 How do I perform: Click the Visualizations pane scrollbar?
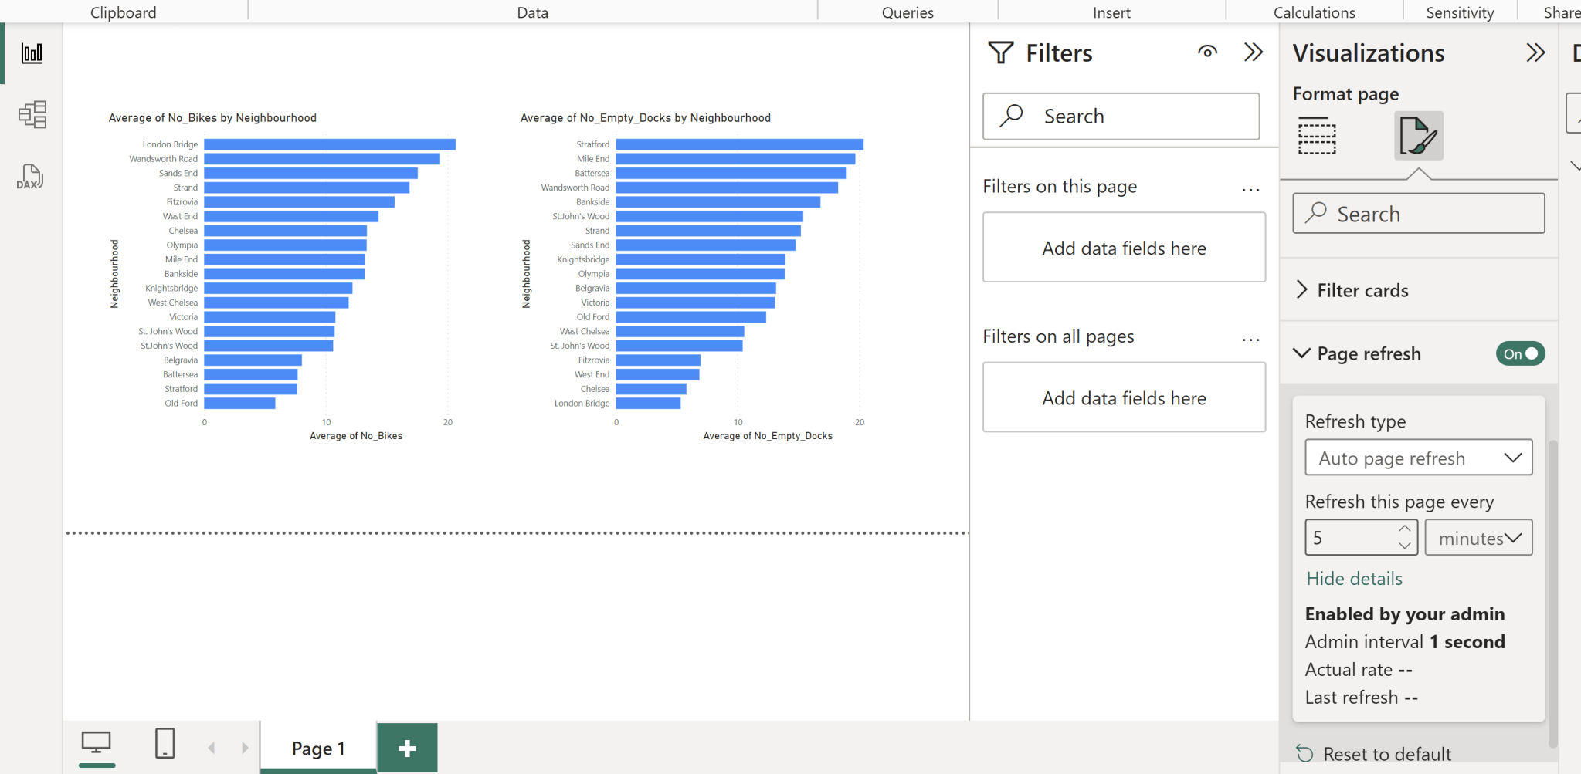click(1552, 594)
